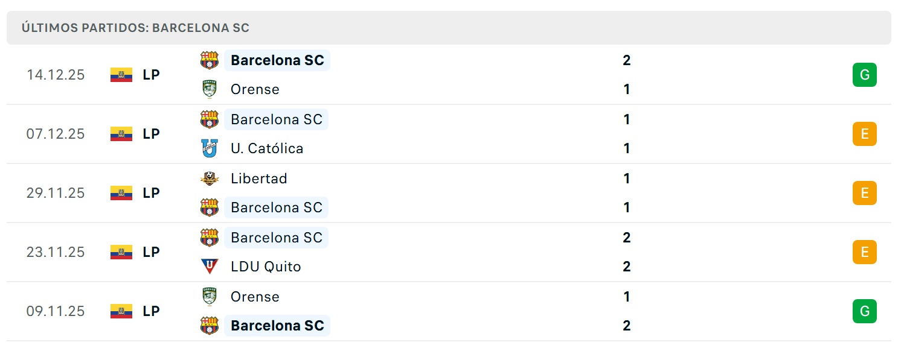Click Barcelona SC crest in 14.12.25 match
Screen dimensions: 904x351
point(209,60)
